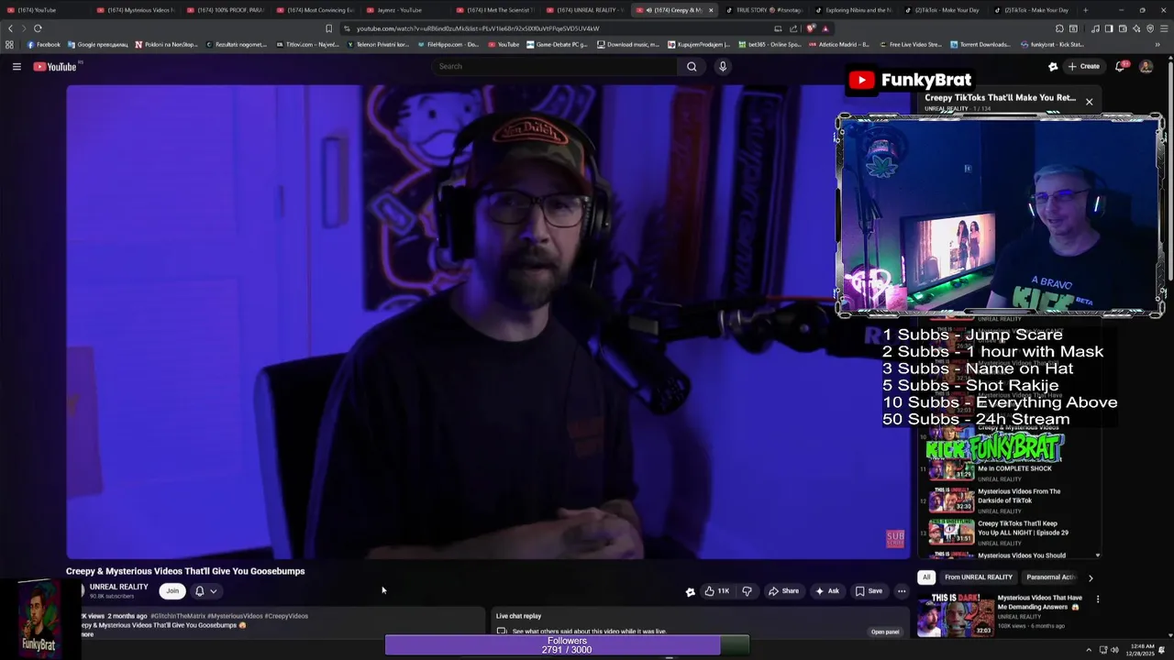Open funkybrat - Kick Stat bookmark

(1051, 44)
